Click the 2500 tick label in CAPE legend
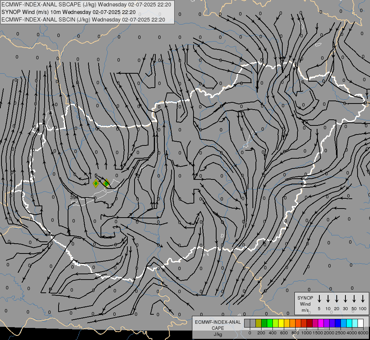The image size is (370, 340). [x=341, y=333]
